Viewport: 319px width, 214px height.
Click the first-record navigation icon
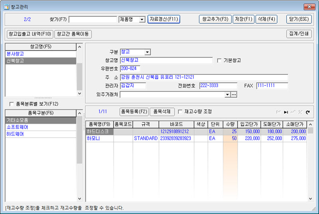[278, 112]
